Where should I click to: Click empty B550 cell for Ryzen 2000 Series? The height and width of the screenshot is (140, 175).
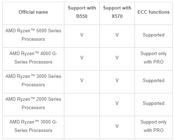click(x=82, y=105)
